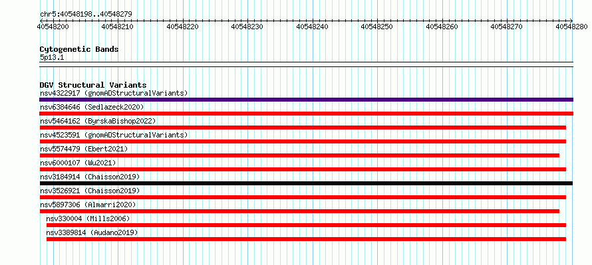Click the black nsv3184914 variant bar

(306, 183)
